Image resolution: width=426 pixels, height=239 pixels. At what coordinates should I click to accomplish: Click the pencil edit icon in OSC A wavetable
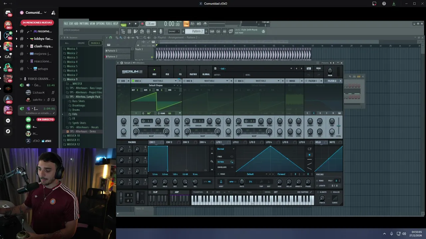click(x=180, y=94)
